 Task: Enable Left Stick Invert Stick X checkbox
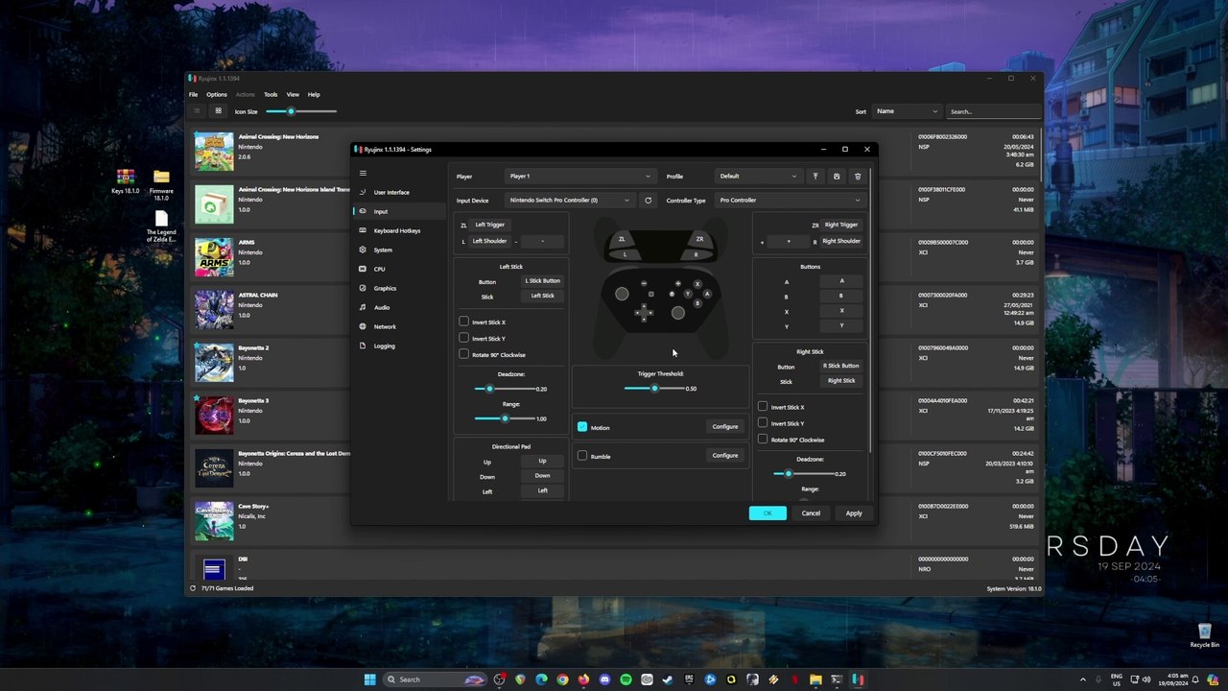[x=464, y=322]
